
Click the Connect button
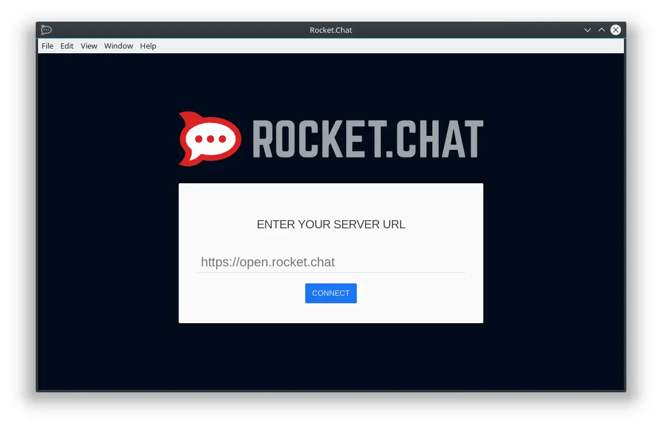(x=330, y=293)
